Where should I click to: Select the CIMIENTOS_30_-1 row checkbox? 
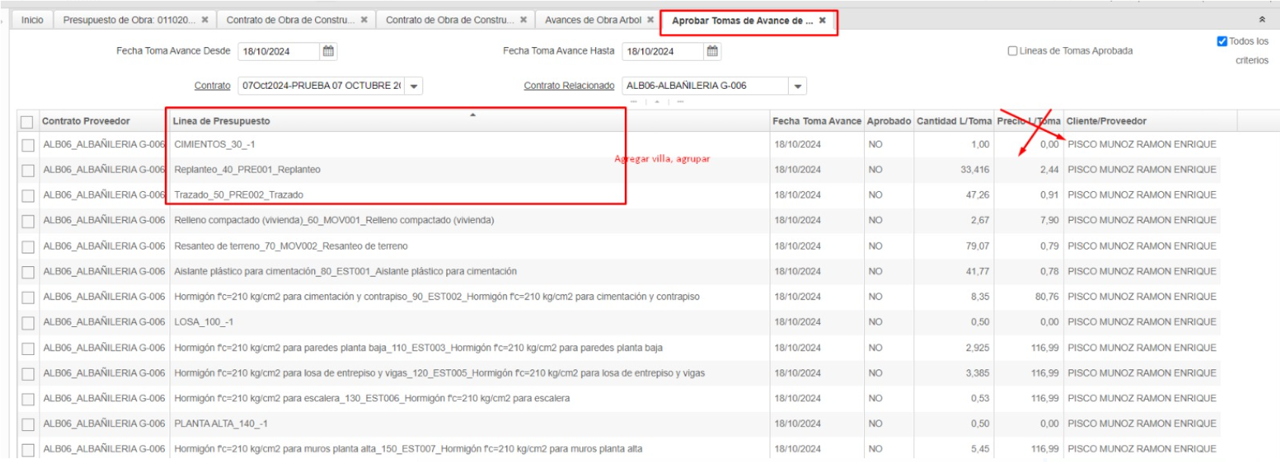28,145
